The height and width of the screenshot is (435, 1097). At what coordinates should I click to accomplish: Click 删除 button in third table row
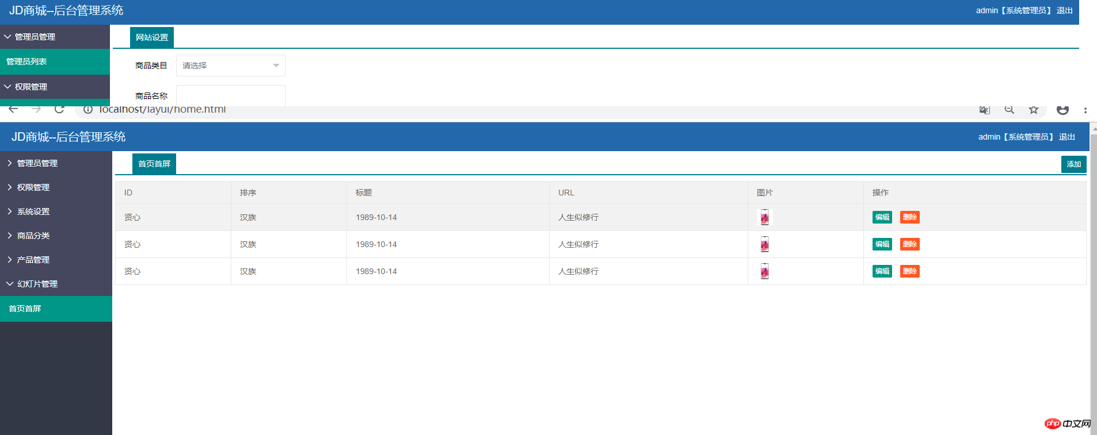[x=910, y=271]
